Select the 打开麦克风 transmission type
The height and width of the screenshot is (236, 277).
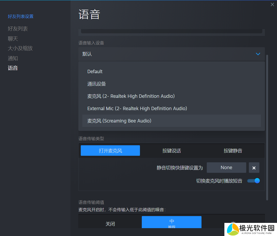110,151
